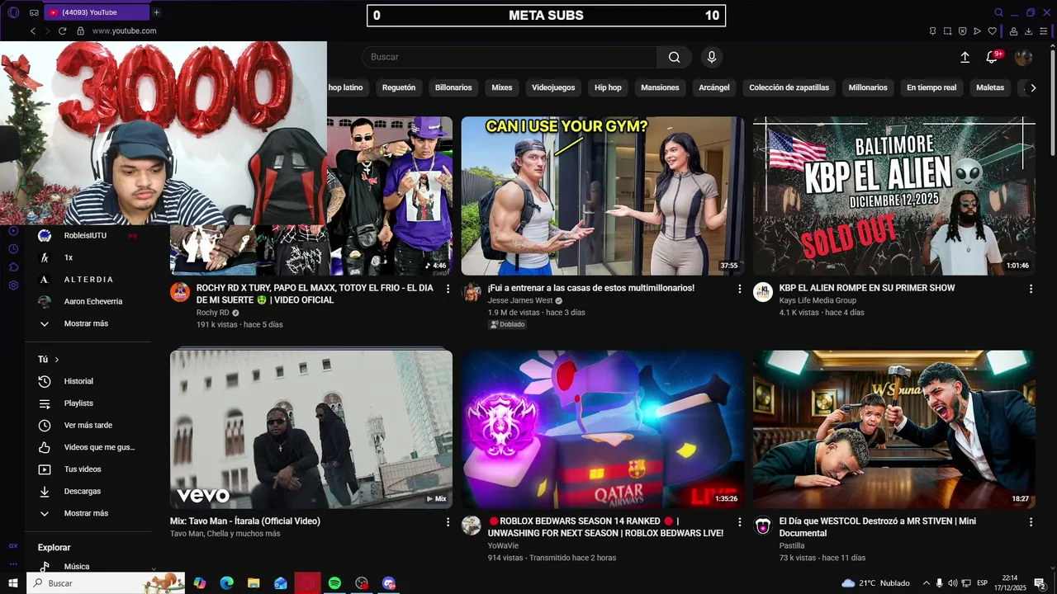Open the Pastilla channel link
This screenshot has width=1057, height=594.
792,546
